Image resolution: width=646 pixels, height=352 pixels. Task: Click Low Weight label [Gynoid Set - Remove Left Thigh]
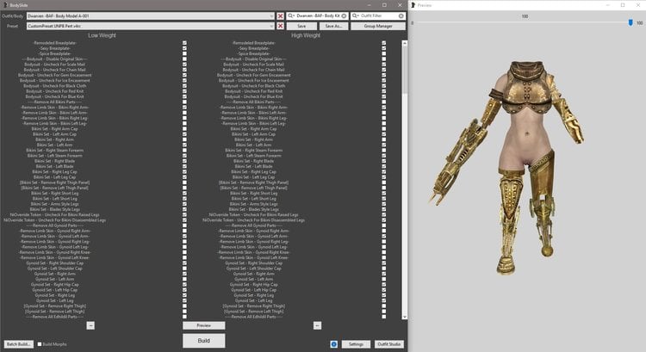[55, 312]
